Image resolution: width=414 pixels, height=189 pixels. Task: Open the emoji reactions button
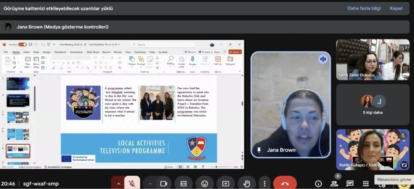click(x=205, y=183)
